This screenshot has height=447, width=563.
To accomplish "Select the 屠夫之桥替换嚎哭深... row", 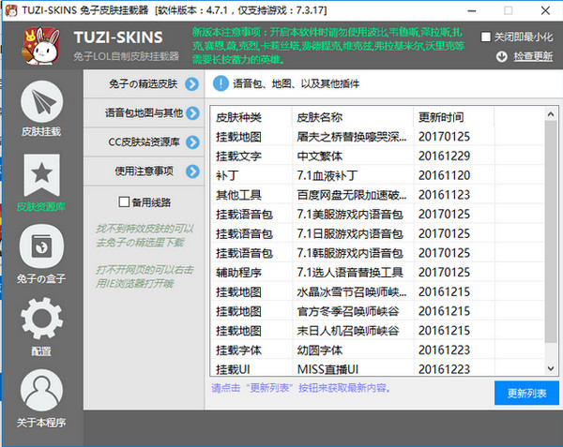I will point(378,137).
